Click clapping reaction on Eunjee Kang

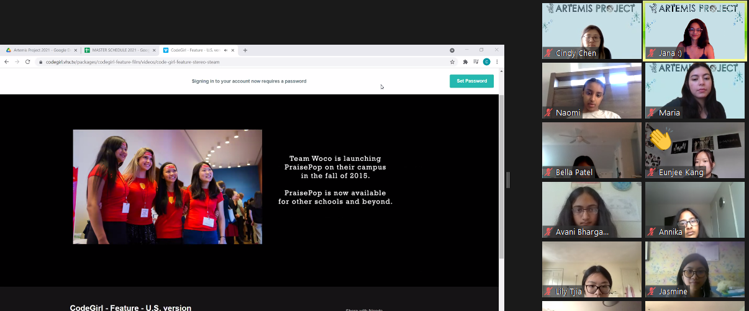pyautogui.click(x=661, y=138)
